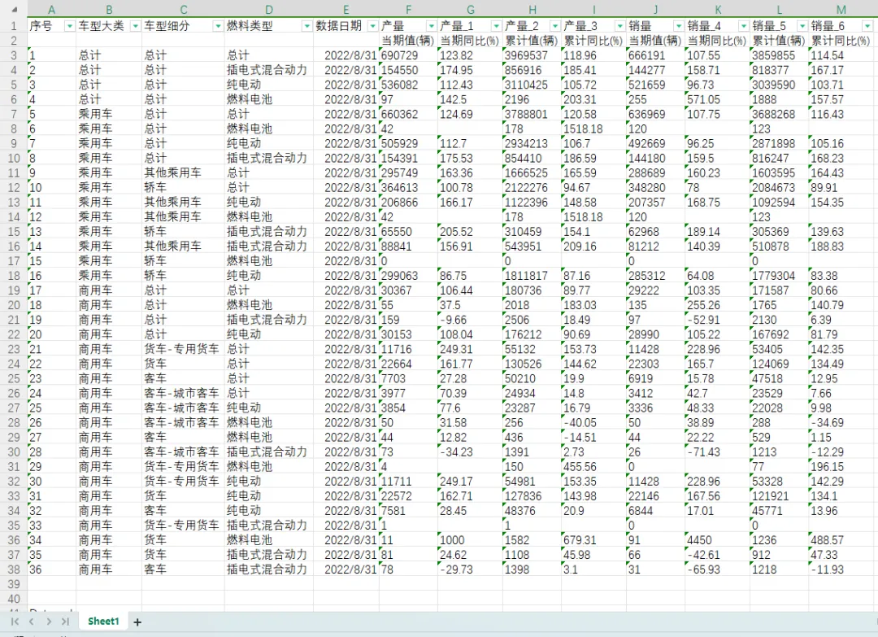This screenshot has width=878, height=637.
Task: Select cell with value 176212
Action: [x=532, y=334]
